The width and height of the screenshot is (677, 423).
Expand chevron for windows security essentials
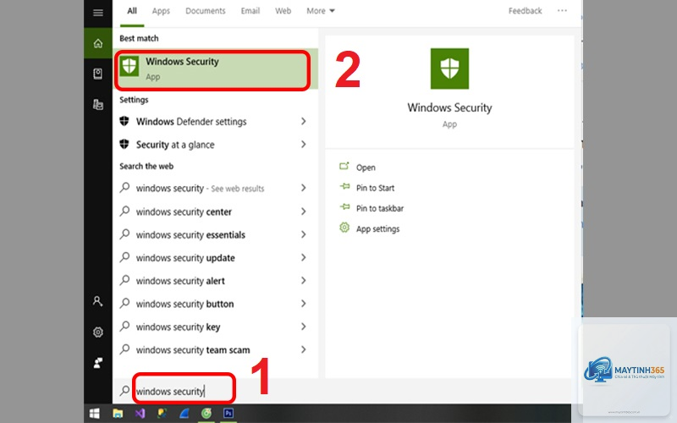(304, 234)
